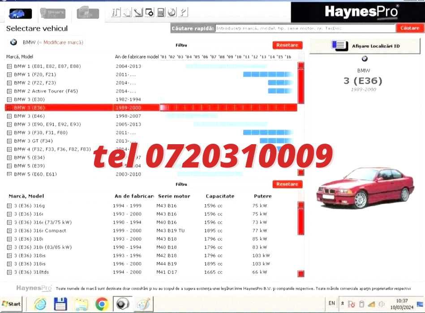Screen dimensions: 425x313
Task: Click the question mark help icon
Action: (x=183, y=13)
